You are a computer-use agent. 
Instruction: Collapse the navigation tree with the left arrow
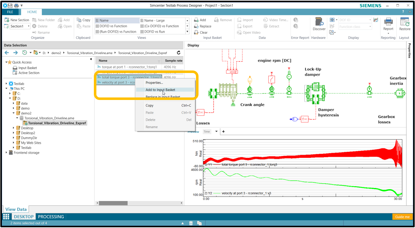click(x=91, y=59)
